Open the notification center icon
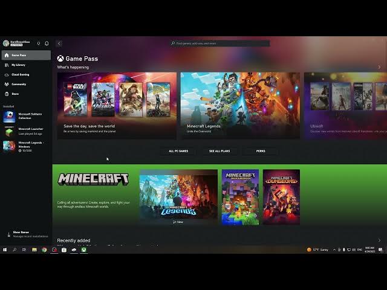This screenshot has width=387, height=290. (380, 250)
